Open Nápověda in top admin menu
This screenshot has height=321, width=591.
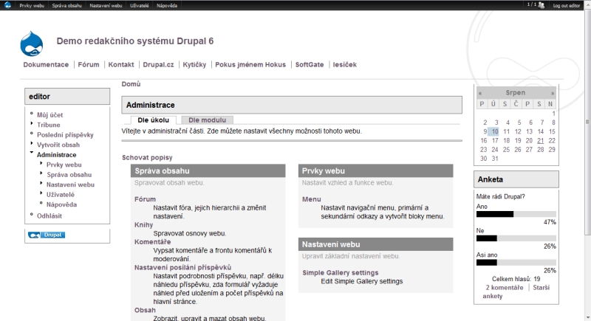coord(167,5)
